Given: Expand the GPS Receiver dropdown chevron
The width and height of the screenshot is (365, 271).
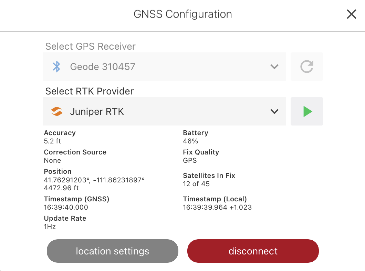Looking at the screenshot, I should point(274,67).
